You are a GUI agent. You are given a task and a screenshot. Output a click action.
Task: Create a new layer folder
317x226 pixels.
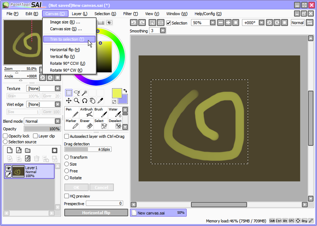pyautogui.click(x=28, y=150)
